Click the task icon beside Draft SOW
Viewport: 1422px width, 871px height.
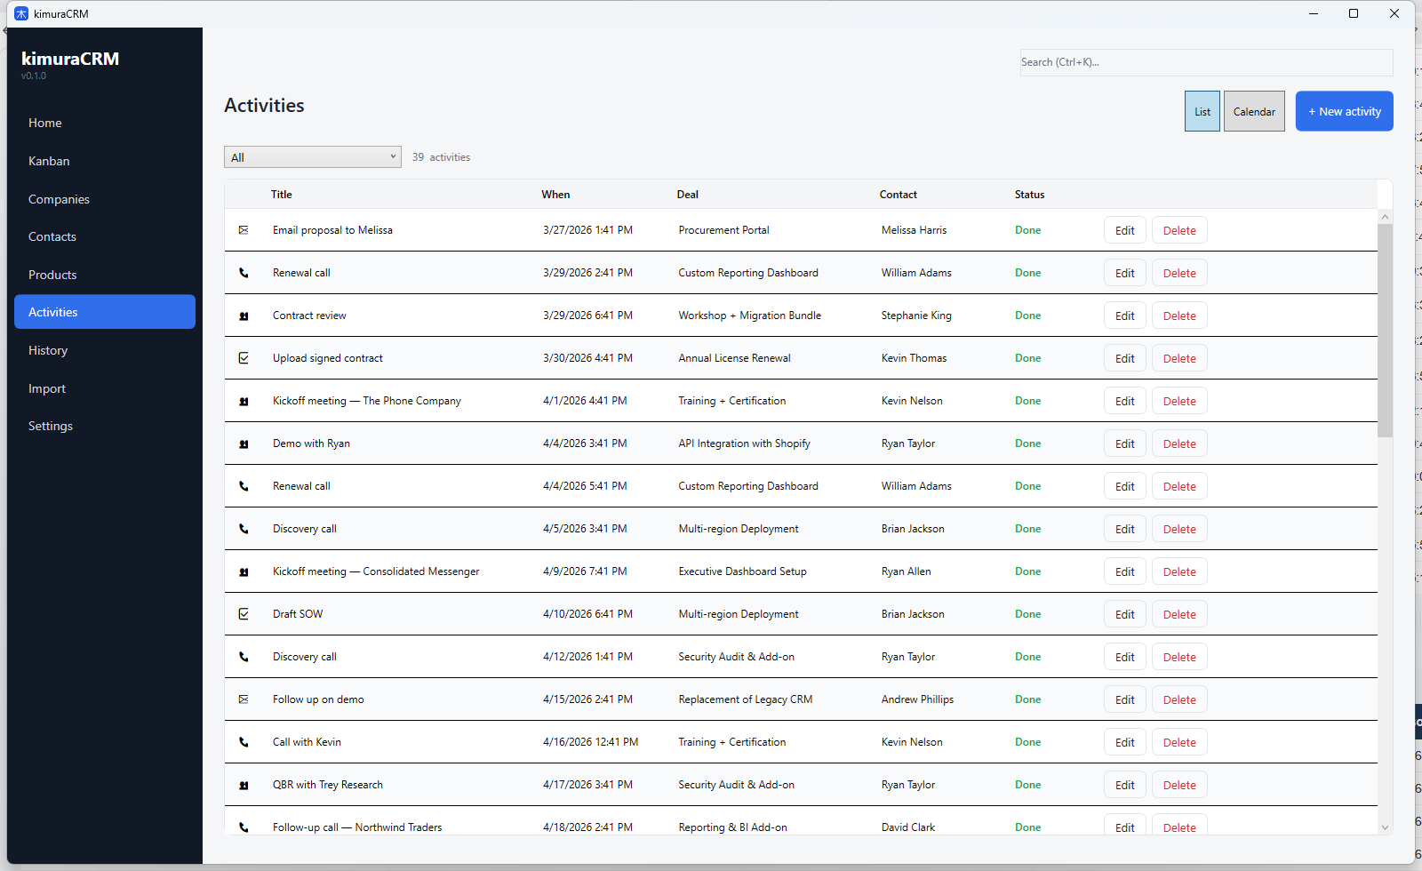pyautogui.click(x=244, y=614)
